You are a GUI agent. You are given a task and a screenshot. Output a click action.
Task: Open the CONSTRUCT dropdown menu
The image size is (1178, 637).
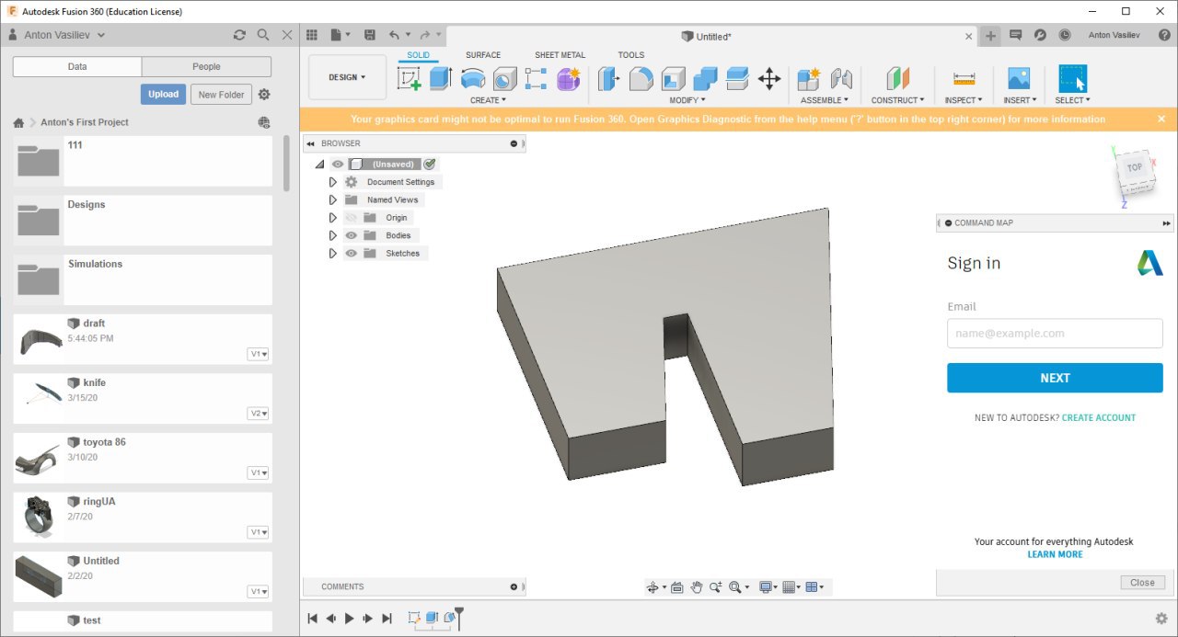pyautogui.click(x=897, y=100)
